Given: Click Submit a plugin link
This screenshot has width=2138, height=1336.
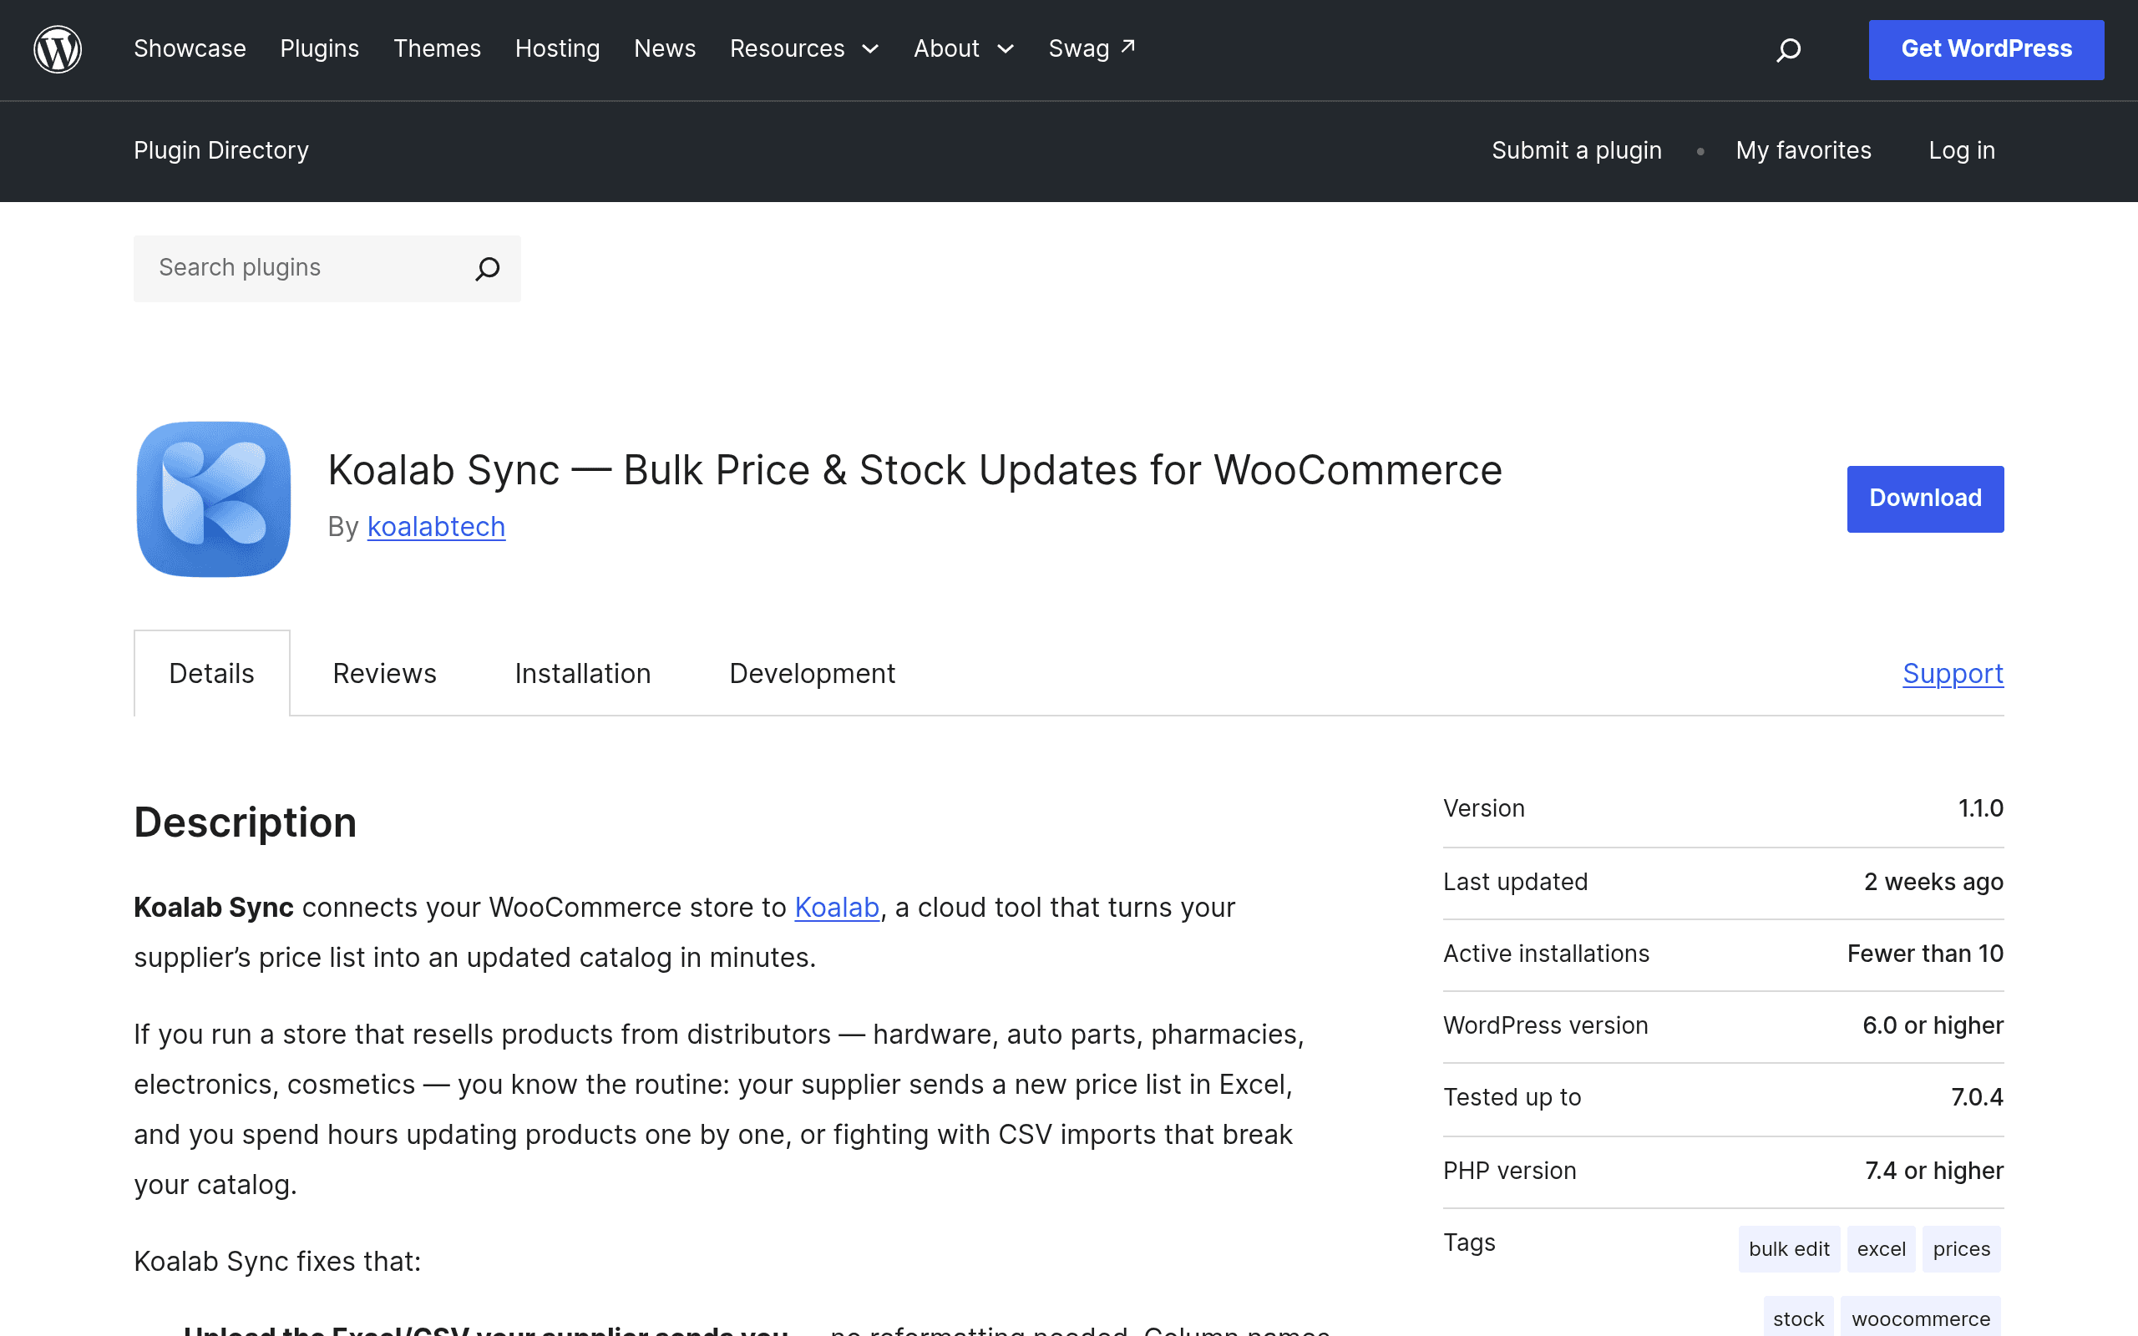Looking at the screenshot, I should tap(1577, 150).
